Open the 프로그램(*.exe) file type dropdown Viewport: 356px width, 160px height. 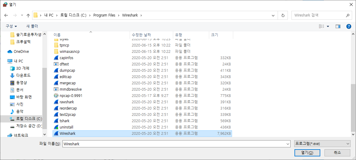(322, 144)
